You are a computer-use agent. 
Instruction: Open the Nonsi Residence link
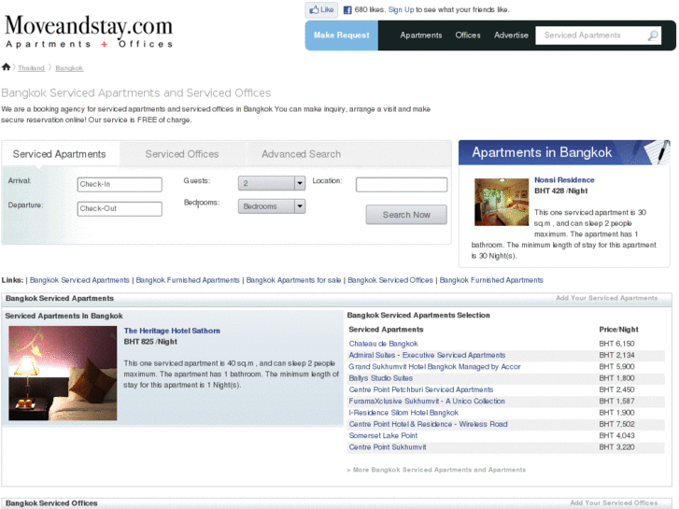click(x=564, y=179)
